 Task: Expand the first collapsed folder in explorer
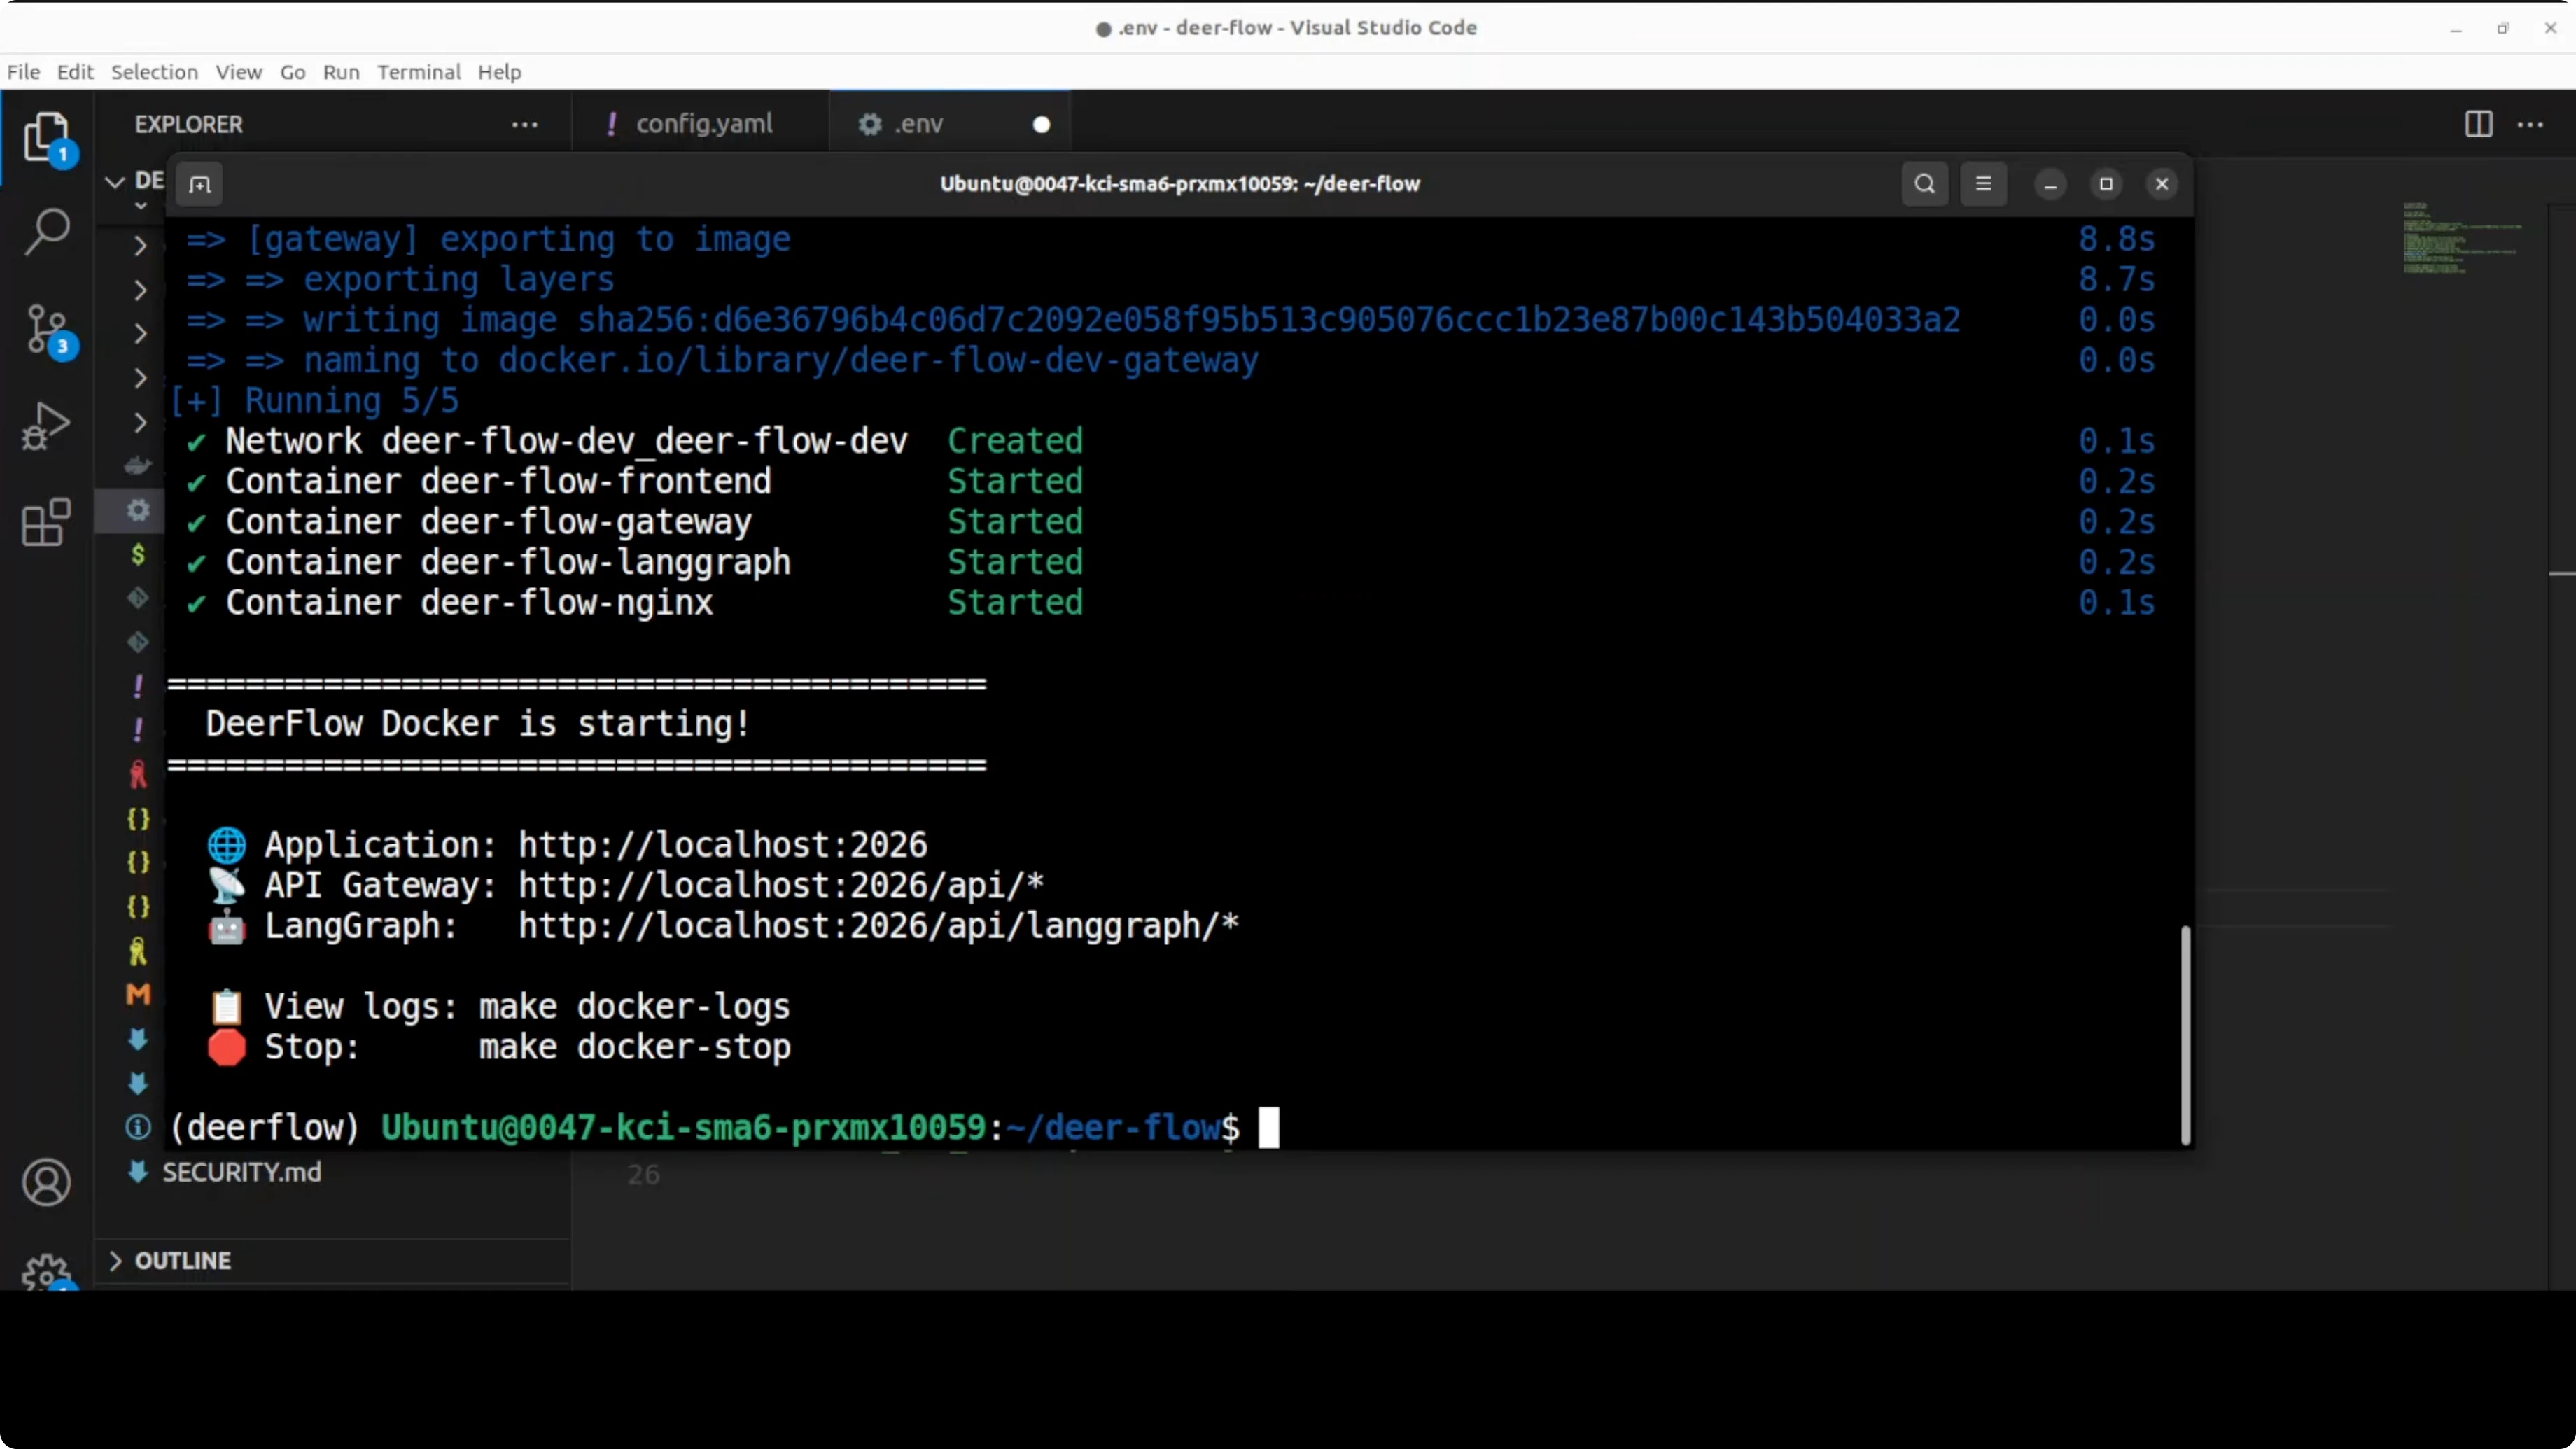[140, 246]
